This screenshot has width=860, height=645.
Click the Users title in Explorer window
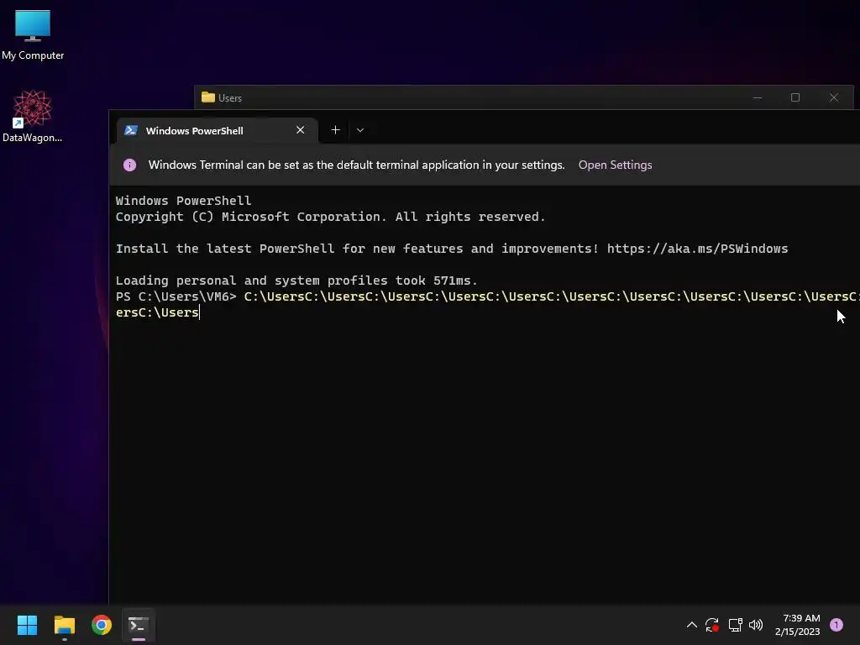pyautogui.click(x=230, y=98)
